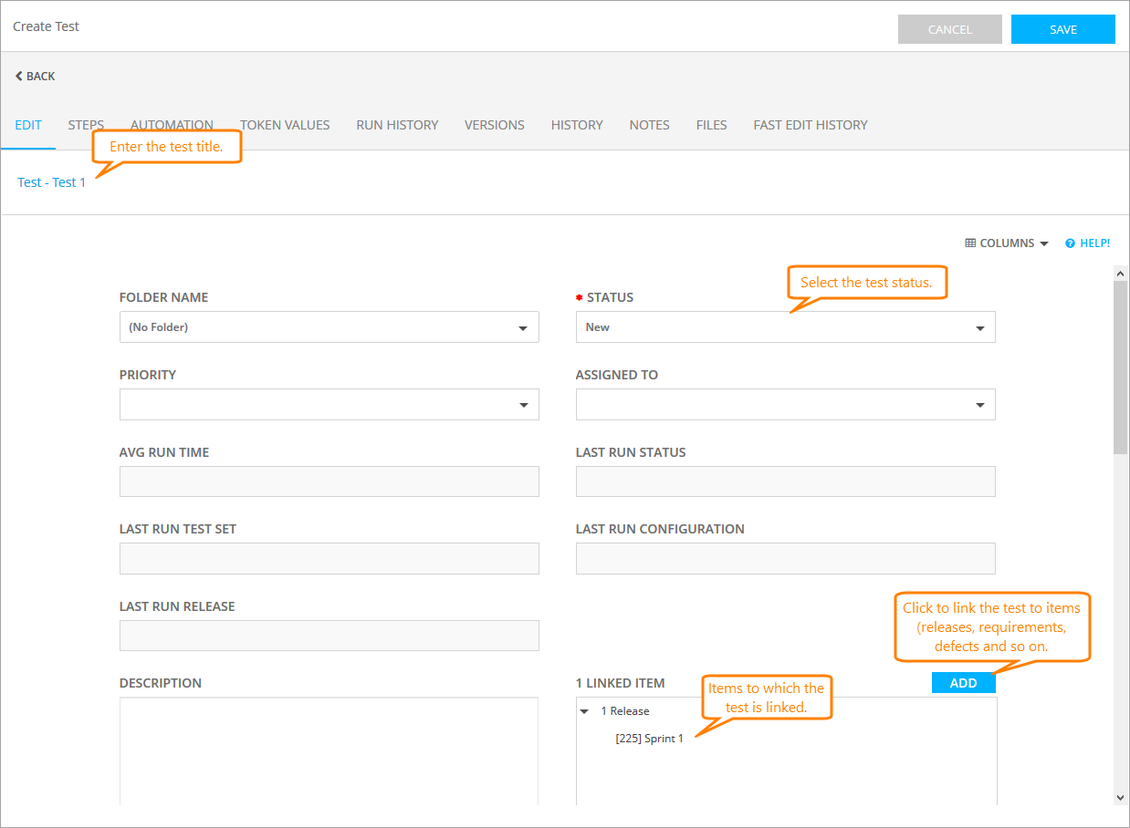Click the Help question mark icon
This screenshot has height=828, width=1130.
[1070, 243]
